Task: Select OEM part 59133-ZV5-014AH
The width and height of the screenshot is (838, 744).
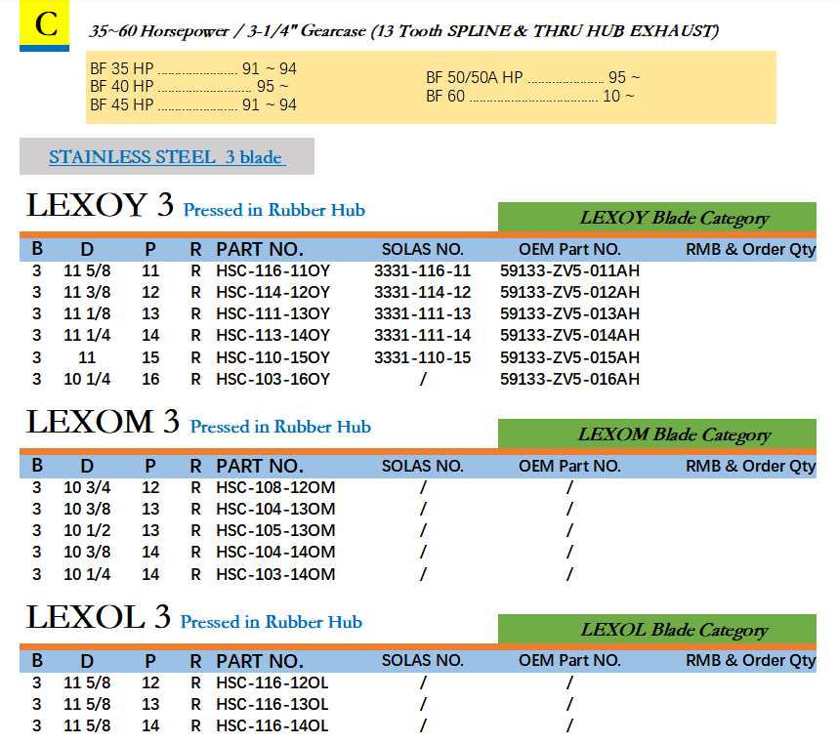Action: pos(569,335)
